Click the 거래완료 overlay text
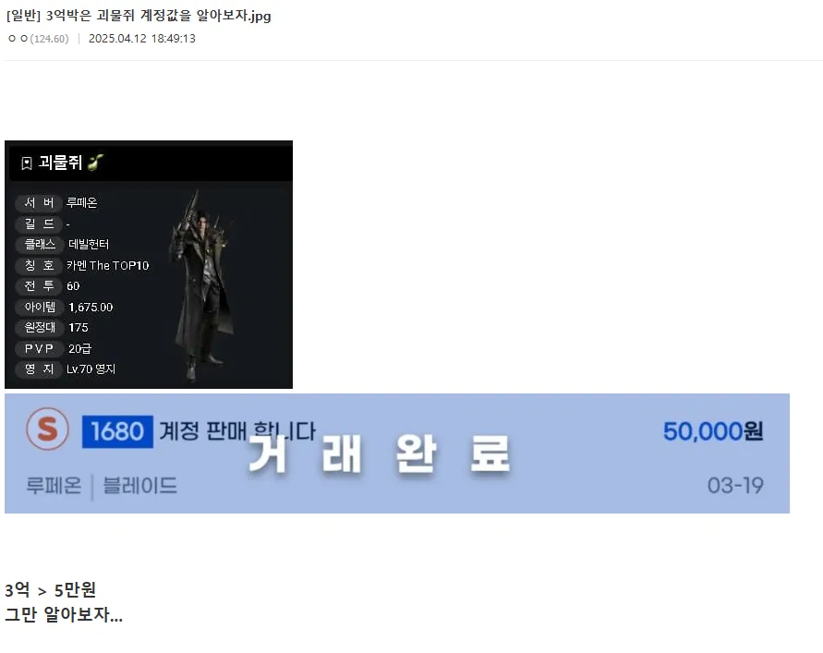The image size is (823, 653). point(379,454)
